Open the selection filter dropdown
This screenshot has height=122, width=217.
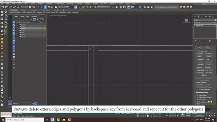[24, 7]
